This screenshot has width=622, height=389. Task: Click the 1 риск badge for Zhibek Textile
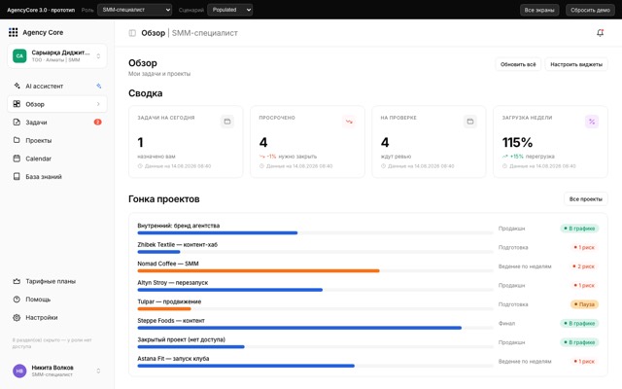click(584, 247)
